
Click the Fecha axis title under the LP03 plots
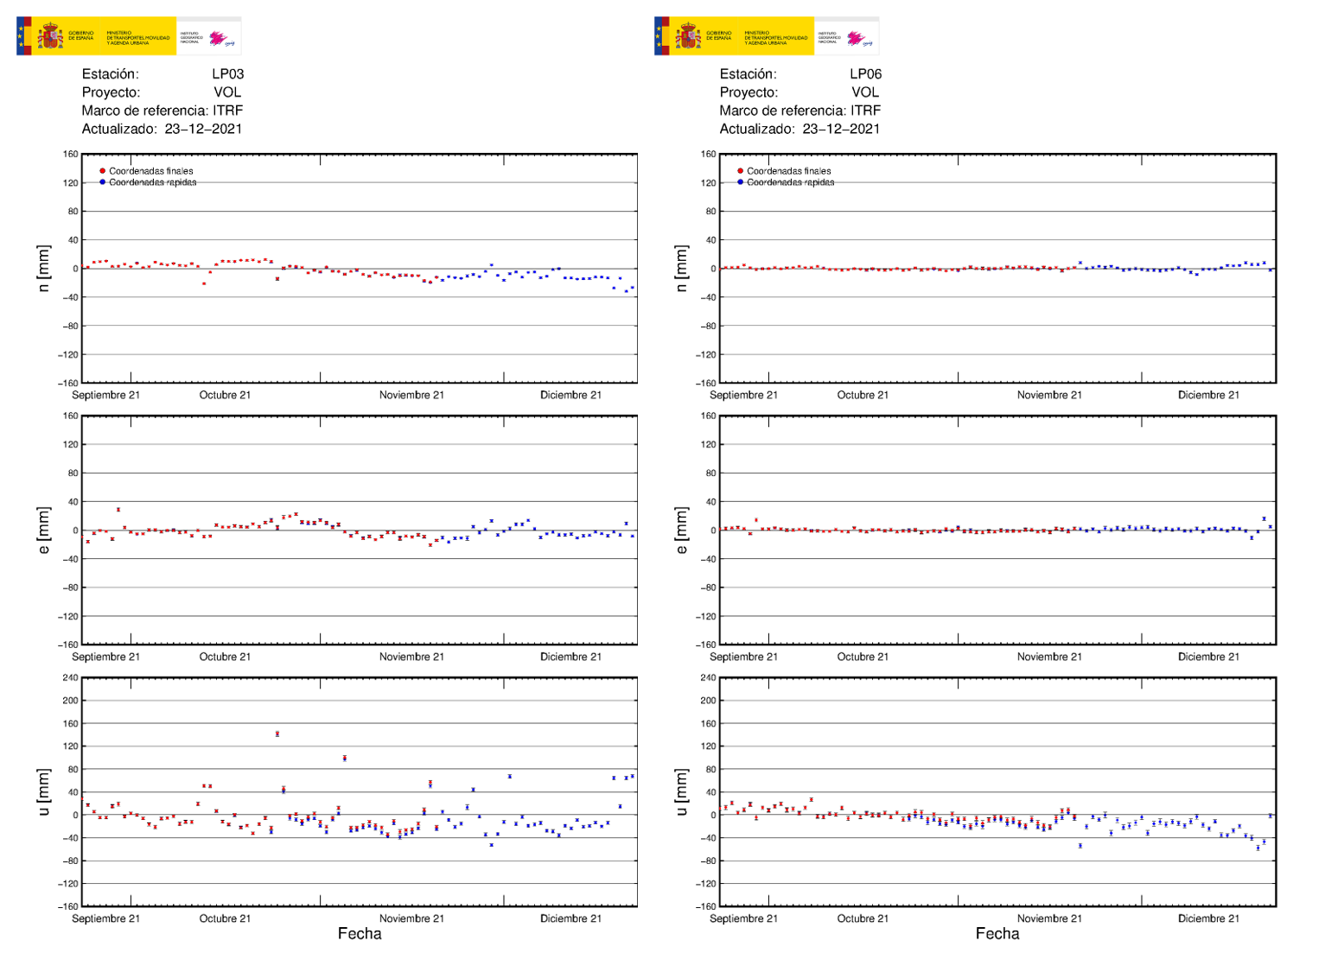tap(360, 934)
